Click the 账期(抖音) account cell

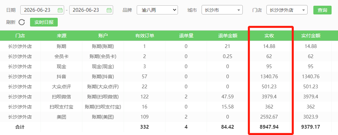(x=103, y=77)
